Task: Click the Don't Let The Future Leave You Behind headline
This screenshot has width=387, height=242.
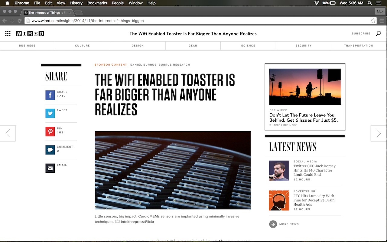Action: [304, 117]
